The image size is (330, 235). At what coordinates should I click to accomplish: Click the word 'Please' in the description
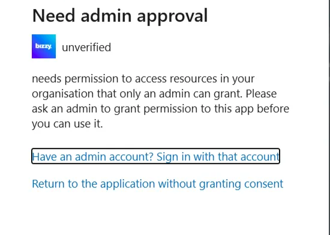coord(261,94)
